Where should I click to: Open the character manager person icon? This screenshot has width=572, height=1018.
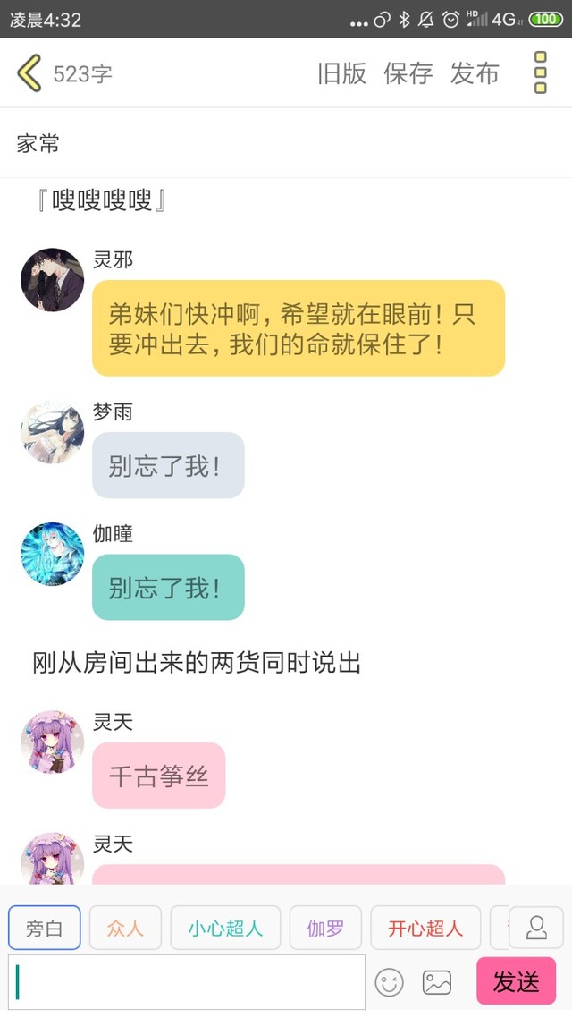pos(536,928)
